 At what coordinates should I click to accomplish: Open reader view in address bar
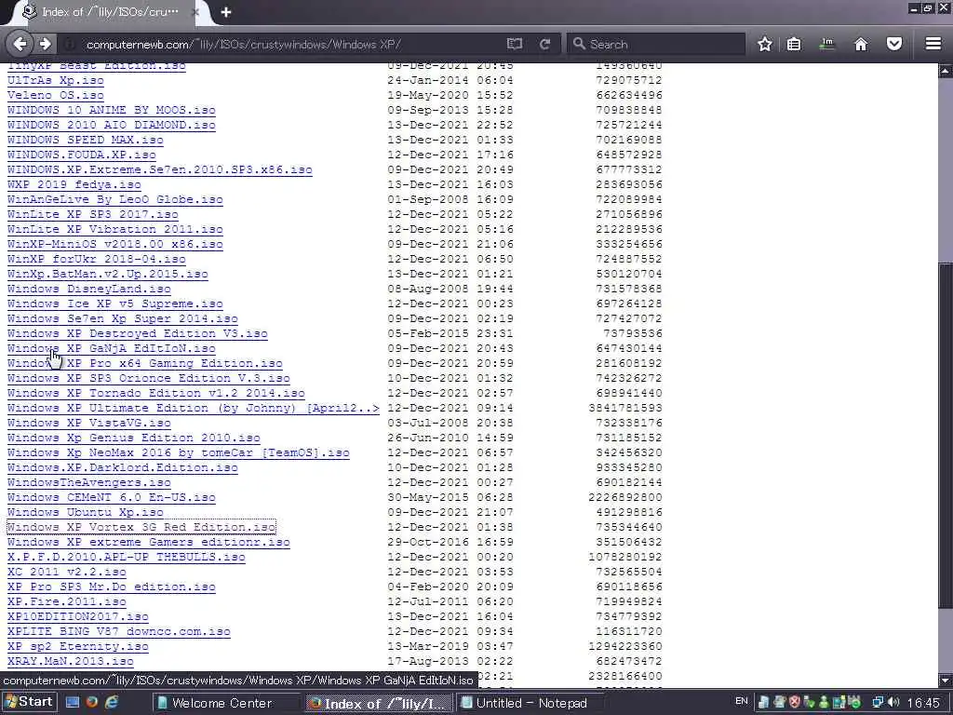[x=514, y=44]
